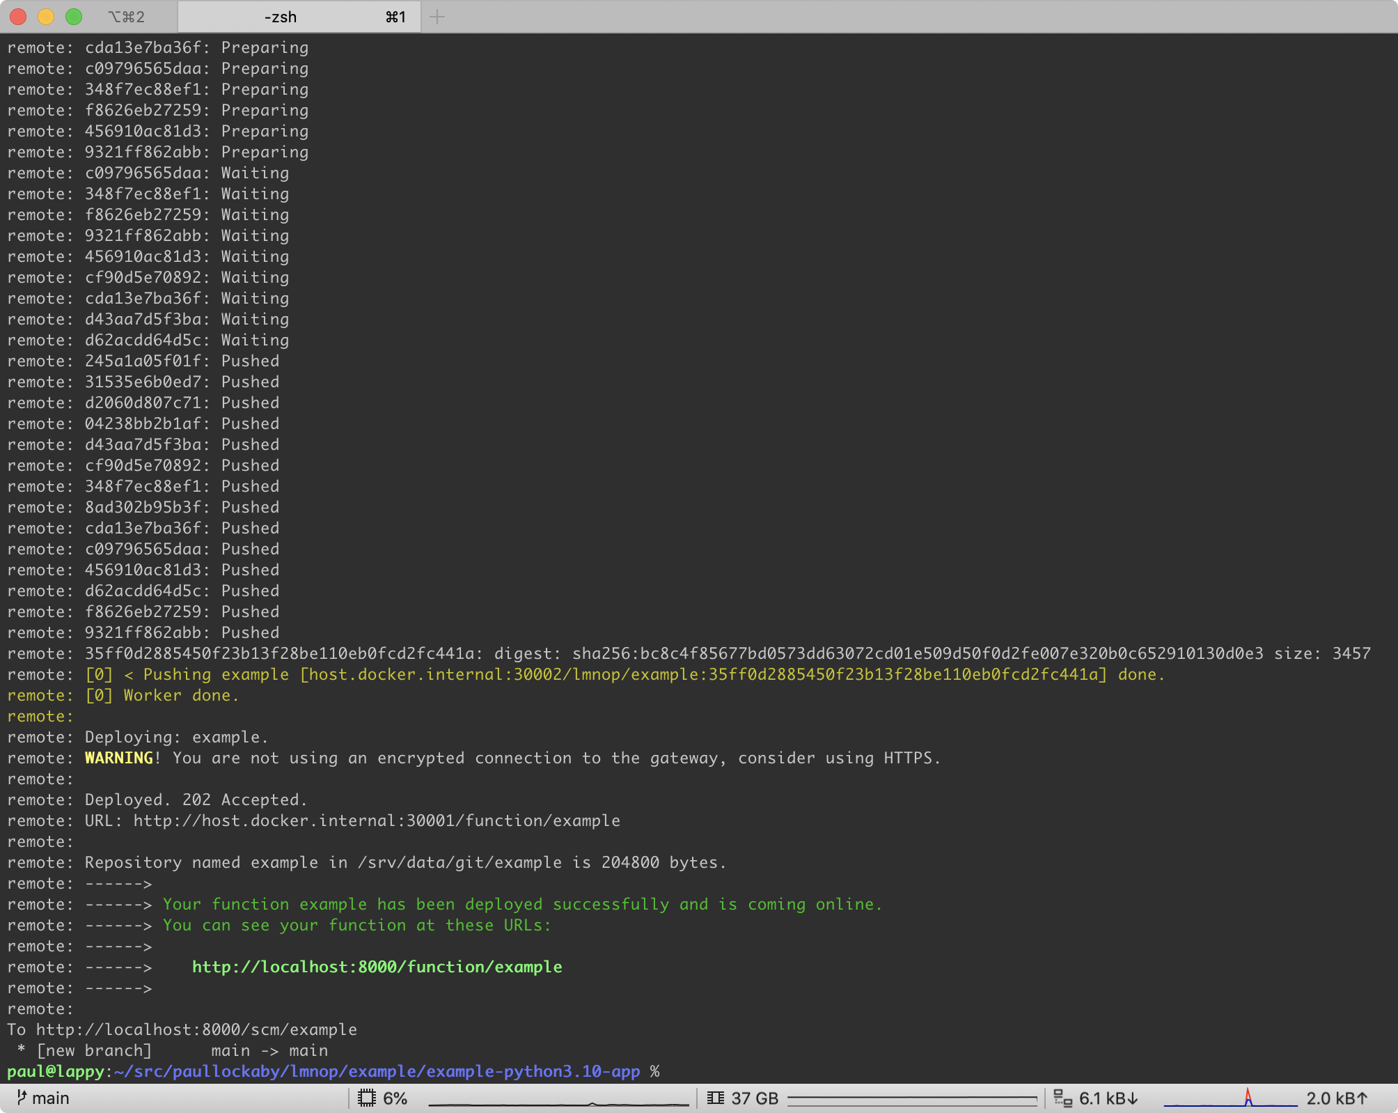
Task: Click the paul@lappy shell prompt
Action: coord(56,1071)
